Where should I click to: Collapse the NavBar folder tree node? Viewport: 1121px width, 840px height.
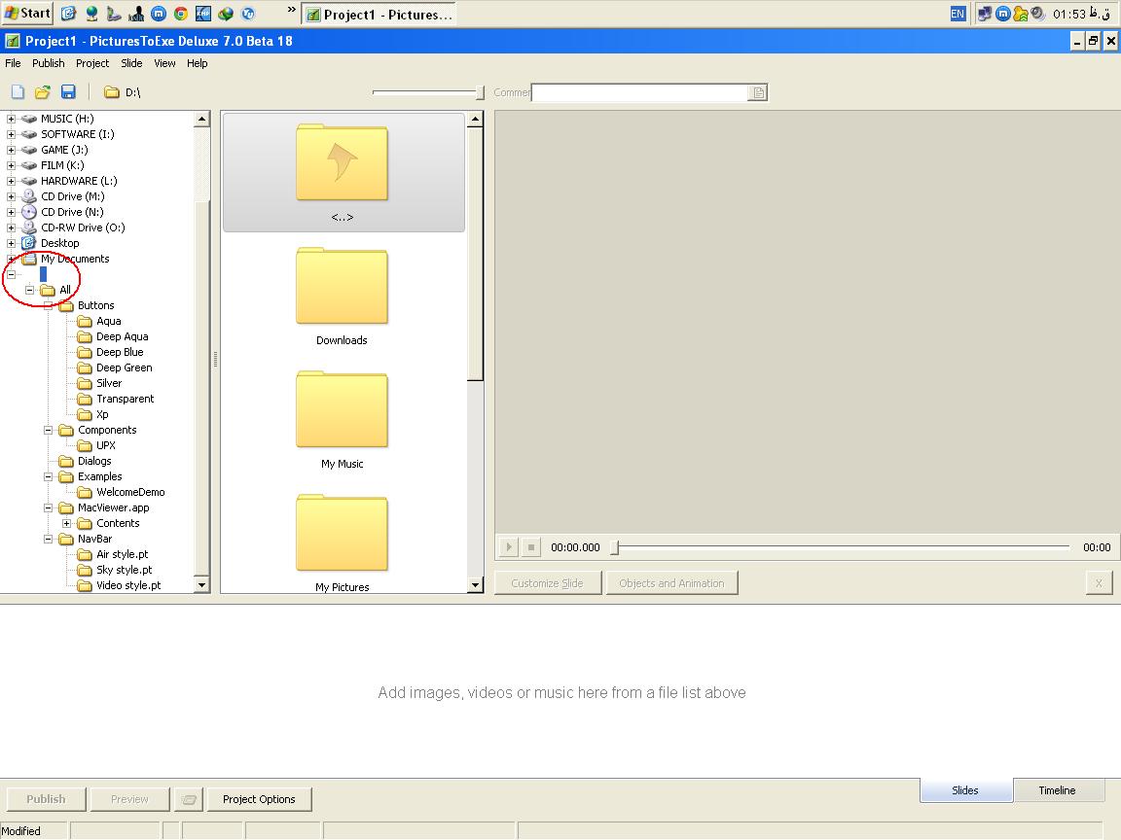pos(49,539)
